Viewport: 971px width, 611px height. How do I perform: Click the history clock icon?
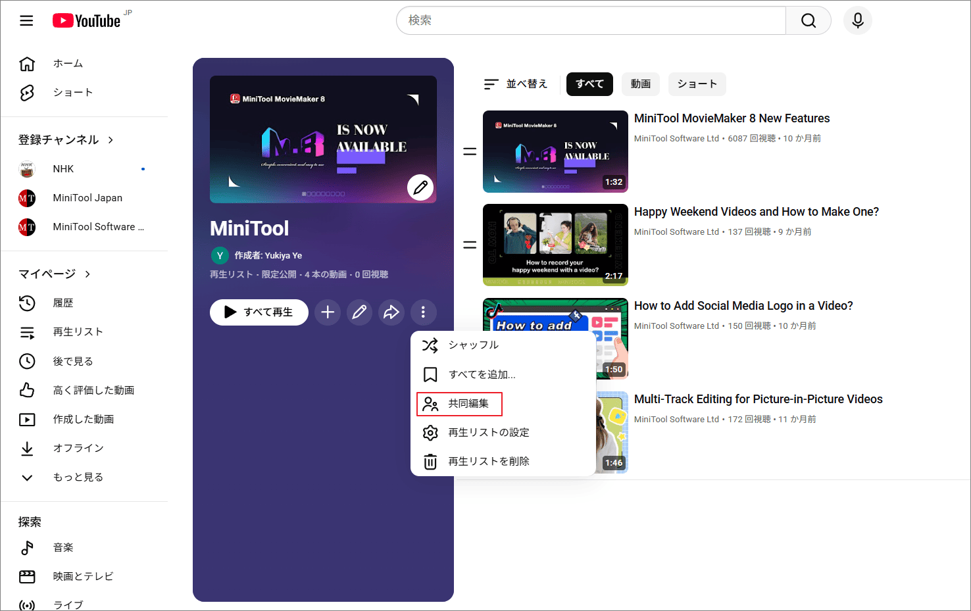pyautogui.click(x=27, y=303)
